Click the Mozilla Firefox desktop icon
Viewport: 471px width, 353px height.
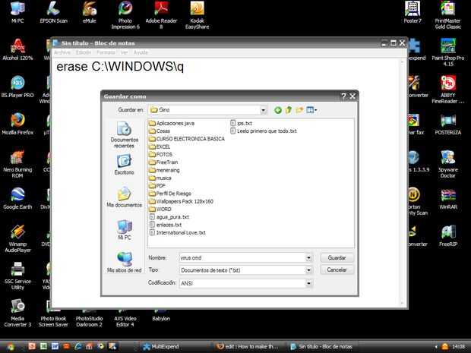[17, 124]
